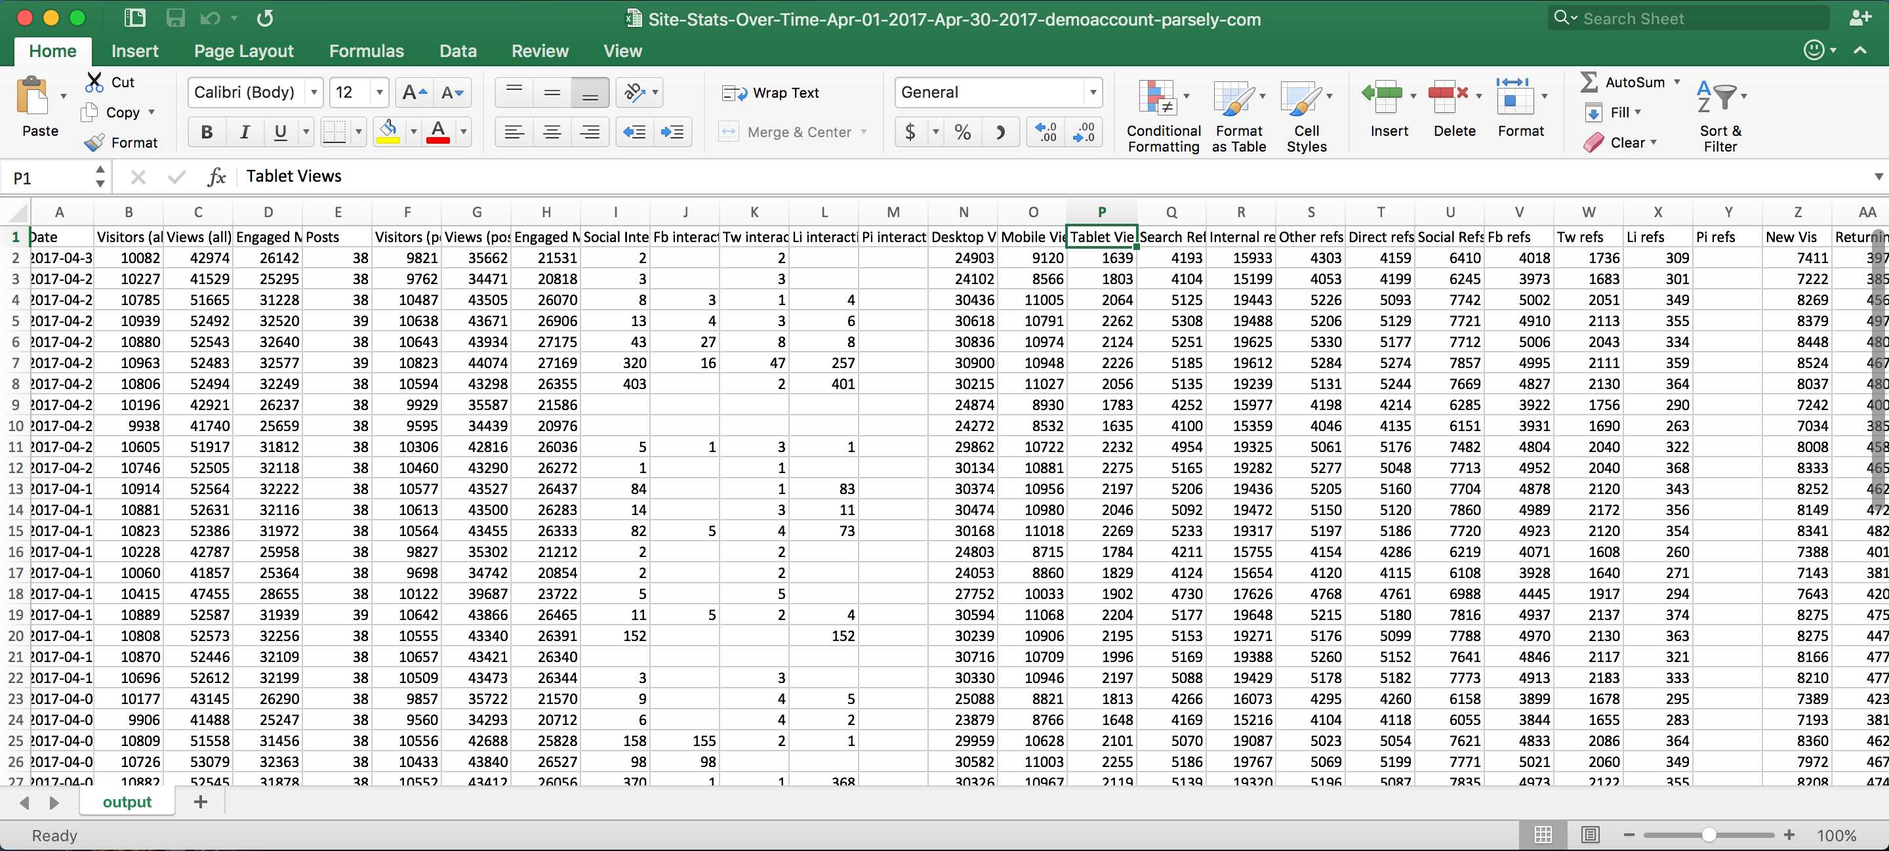
Task: Click the Insert ribbon tab
Action: (132, 51)
